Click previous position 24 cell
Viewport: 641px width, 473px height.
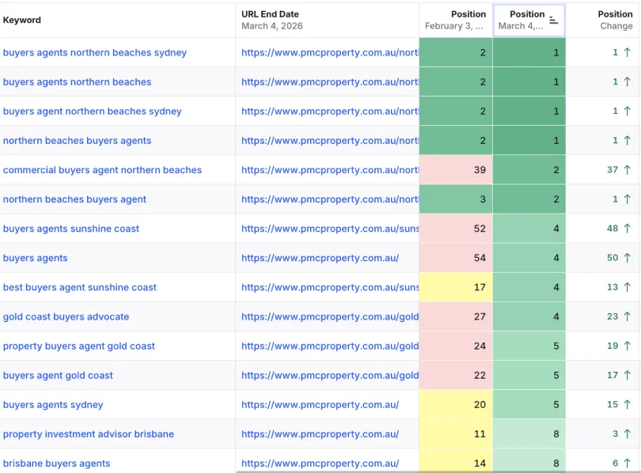click(x=456, y=346)
